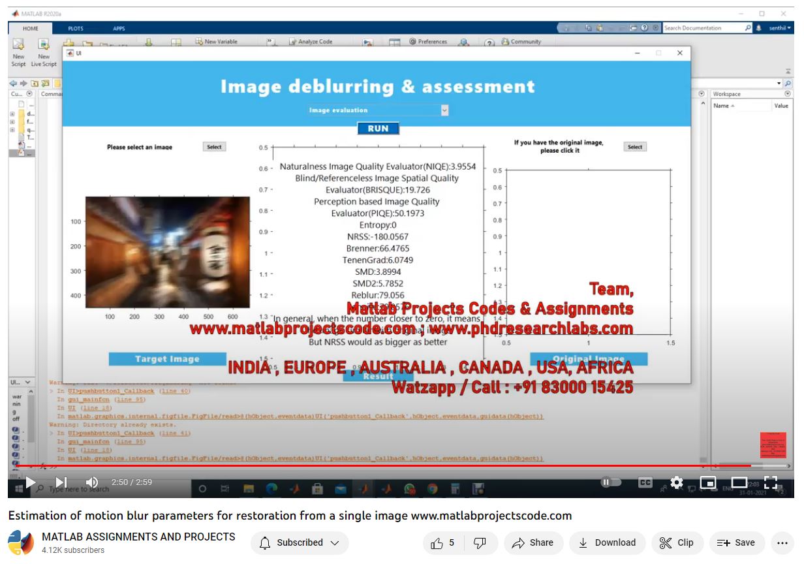Expand the 'd...' folder tree node
Viewport: 804px width, 564px height.
click(12, 114)
